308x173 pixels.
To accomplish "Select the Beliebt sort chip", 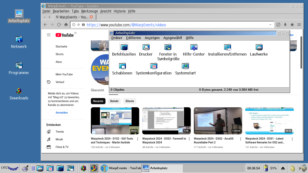I will (114, 101).
